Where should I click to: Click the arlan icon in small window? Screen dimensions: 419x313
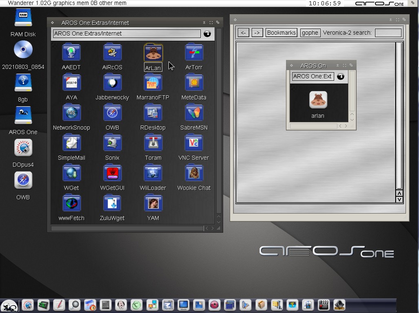[x=318, y=100]
